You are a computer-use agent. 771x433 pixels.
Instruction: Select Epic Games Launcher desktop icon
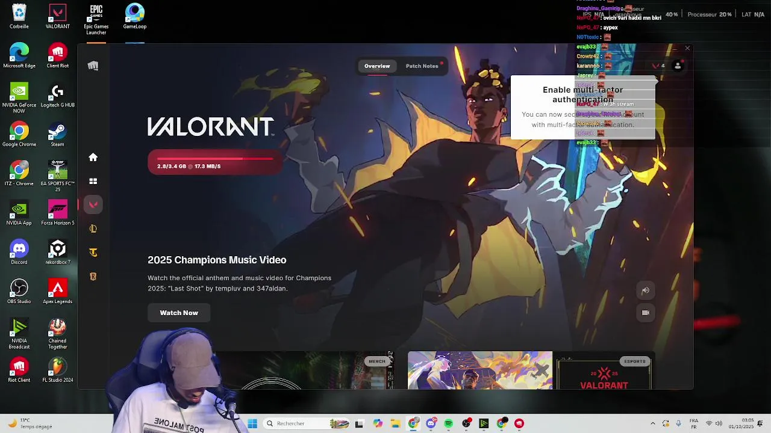click(96, 19)
